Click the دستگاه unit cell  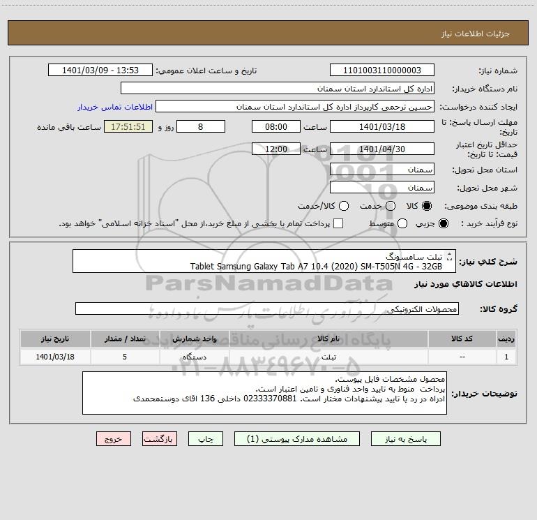(x=195, y=357)
